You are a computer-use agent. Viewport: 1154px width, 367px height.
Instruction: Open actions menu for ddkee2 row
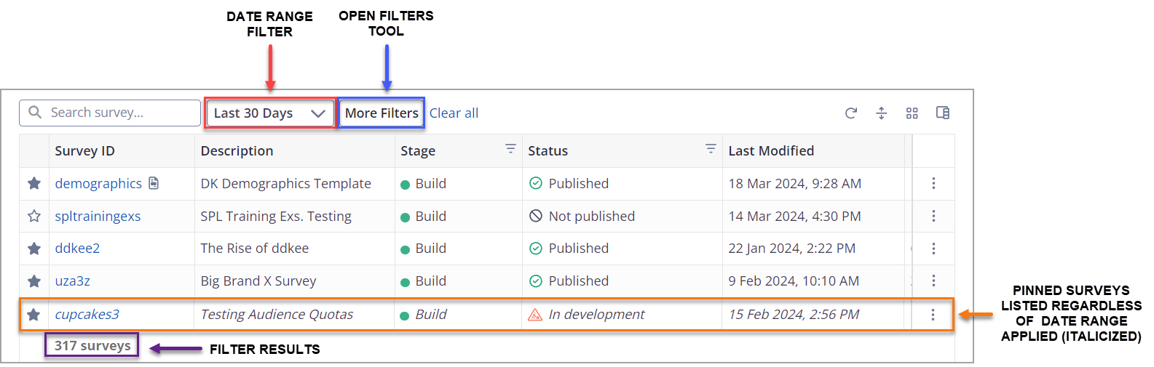point(933,249)
